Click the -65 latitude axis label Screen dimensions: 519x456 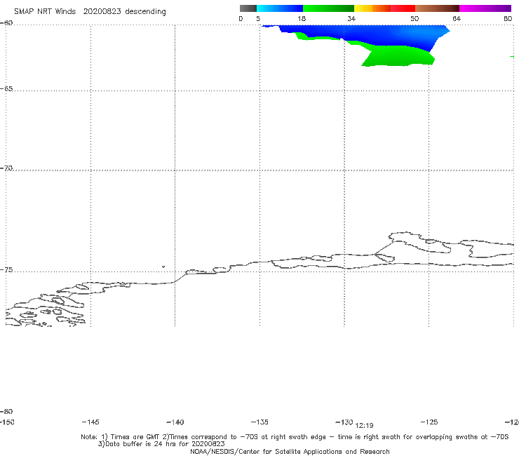tap(6, 89)
